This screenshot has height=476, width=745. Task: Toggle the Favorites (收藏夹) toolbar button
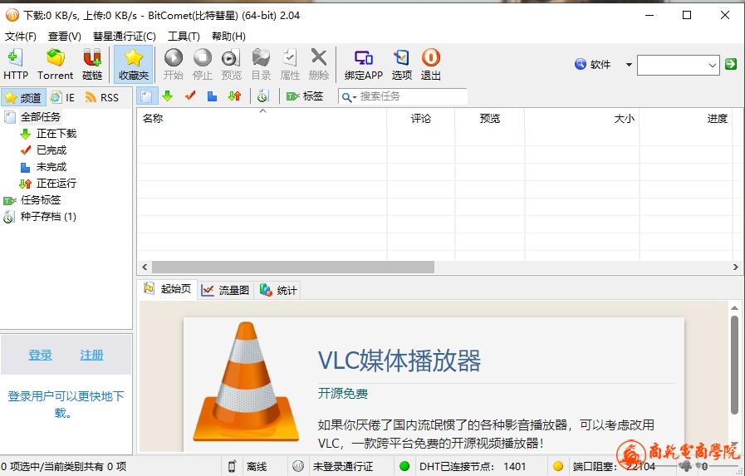point(134,64)
